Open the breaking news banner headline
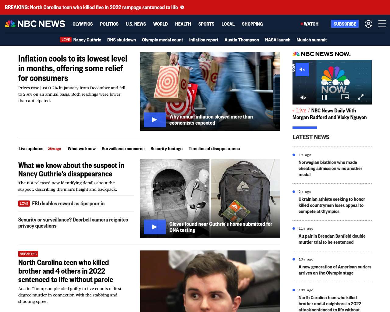The width and height of the screenshot is (390, 312). pyautogui.click(x=91, y=7)
